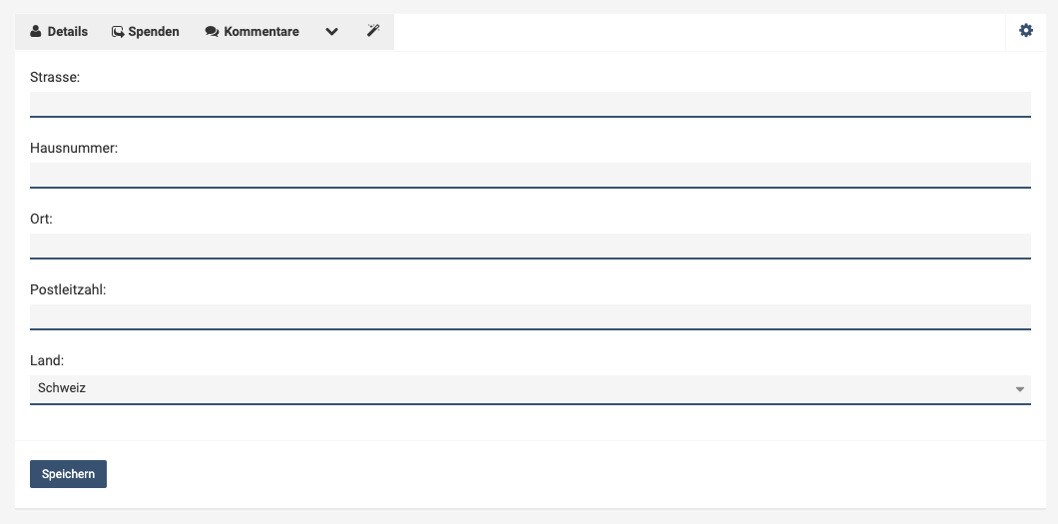Click the donation icon beside Spenden
1058x524 pixels.
(x=118, y=32)
